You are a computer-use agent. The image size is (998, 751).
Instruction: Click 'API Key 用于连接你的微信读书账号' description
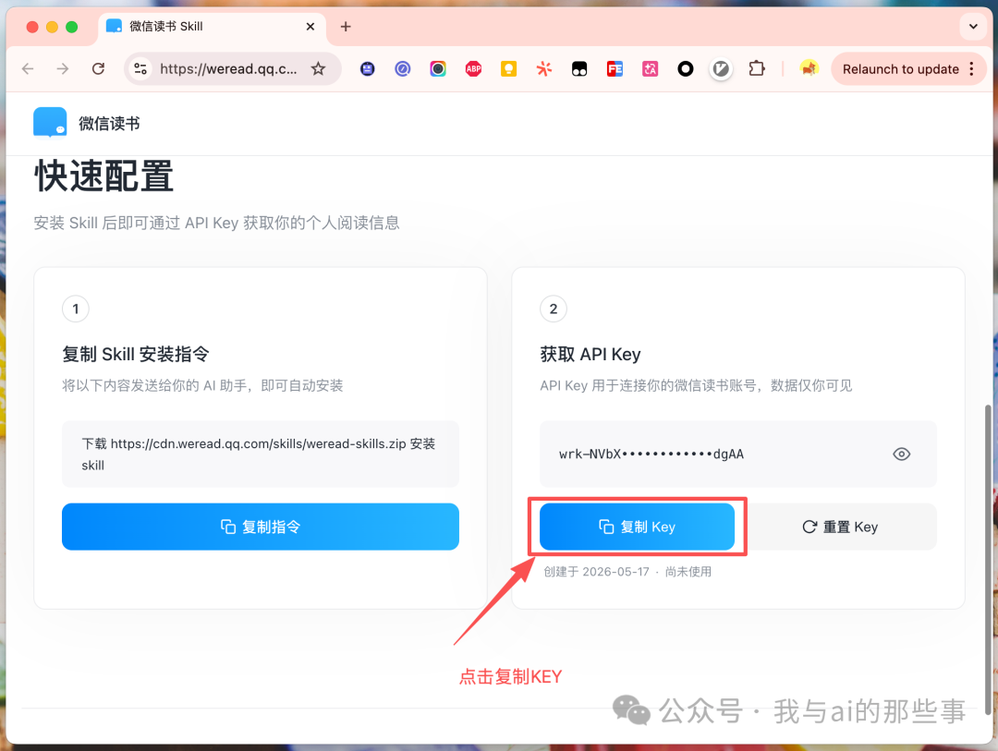click(x=696, y=386)
